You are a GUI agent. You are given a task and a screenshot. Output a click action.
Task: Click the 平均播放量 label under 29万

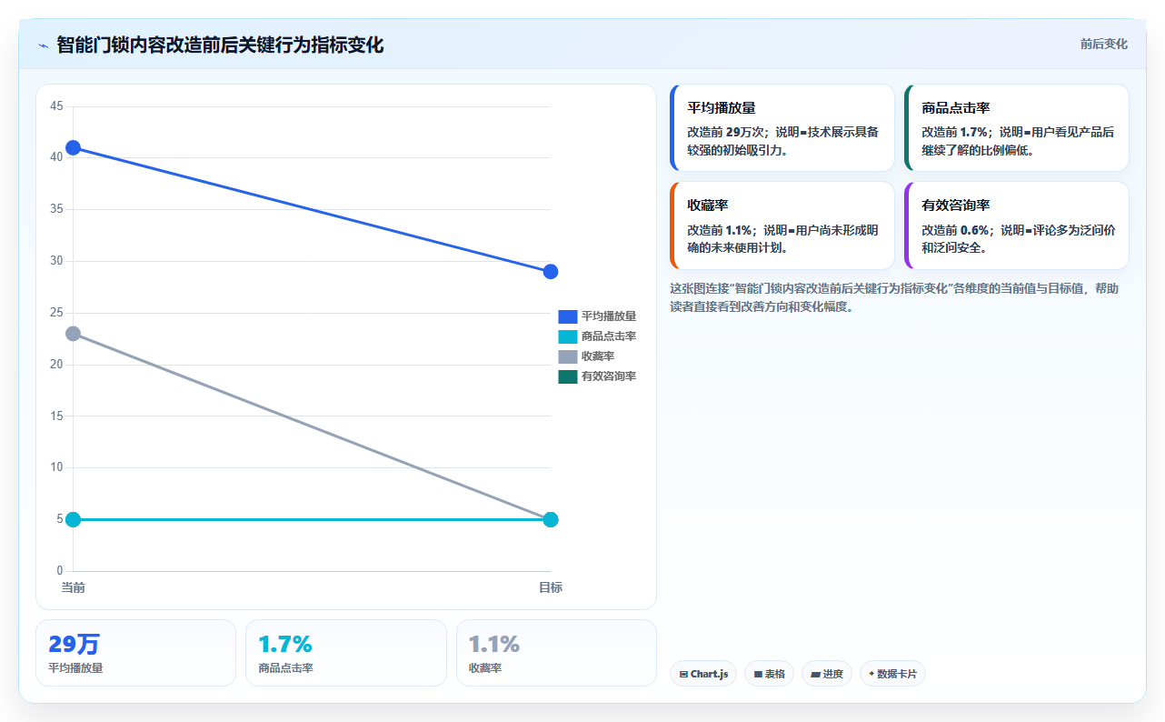coord(75,668)
